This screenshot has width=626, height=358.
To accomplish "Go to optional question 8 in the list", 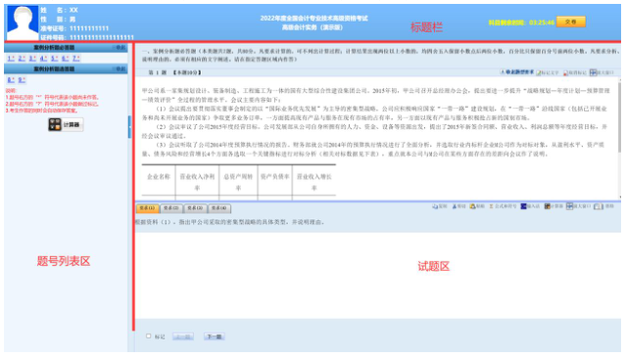I will pos(11,80).
